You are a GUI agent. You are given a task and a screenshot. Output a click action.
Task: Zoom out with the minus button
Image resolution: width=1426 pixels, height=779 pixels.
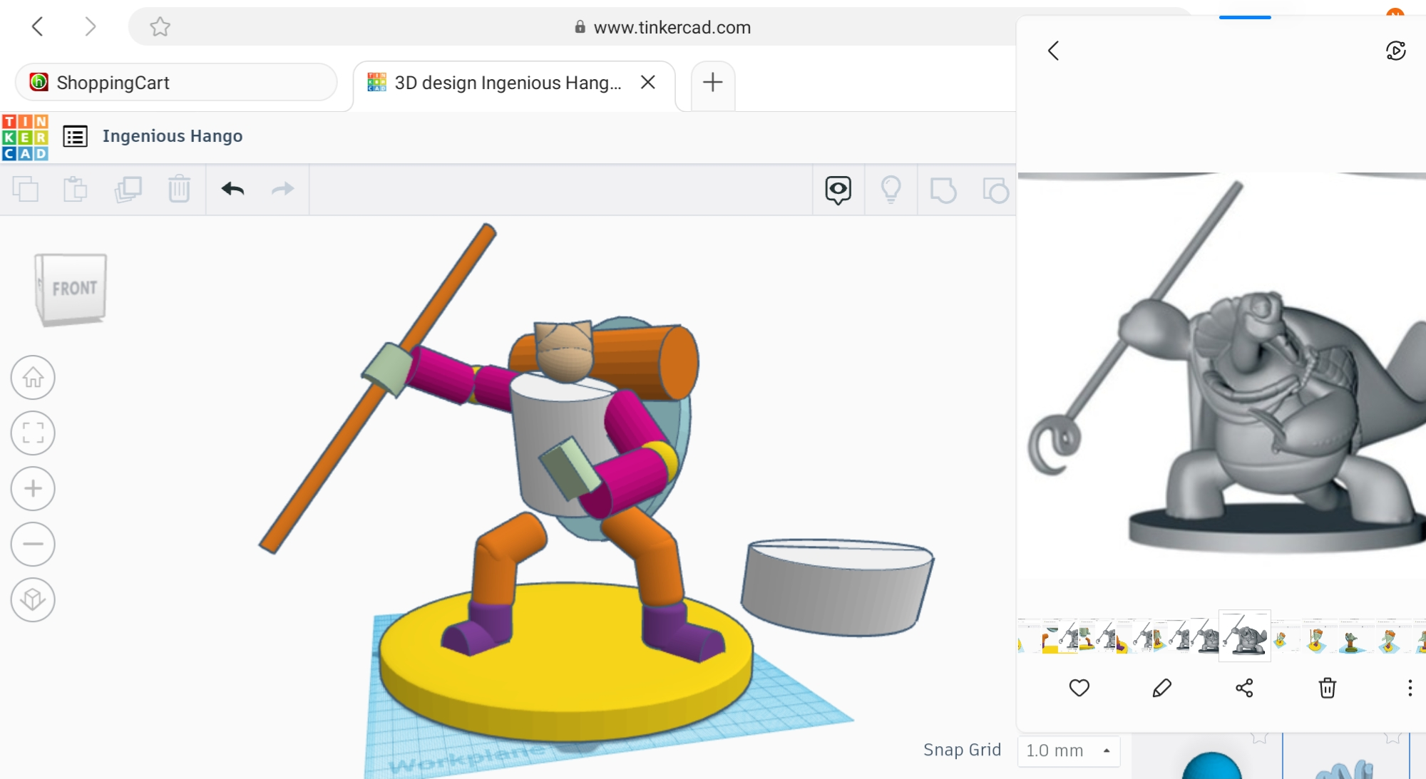point(33,544)
